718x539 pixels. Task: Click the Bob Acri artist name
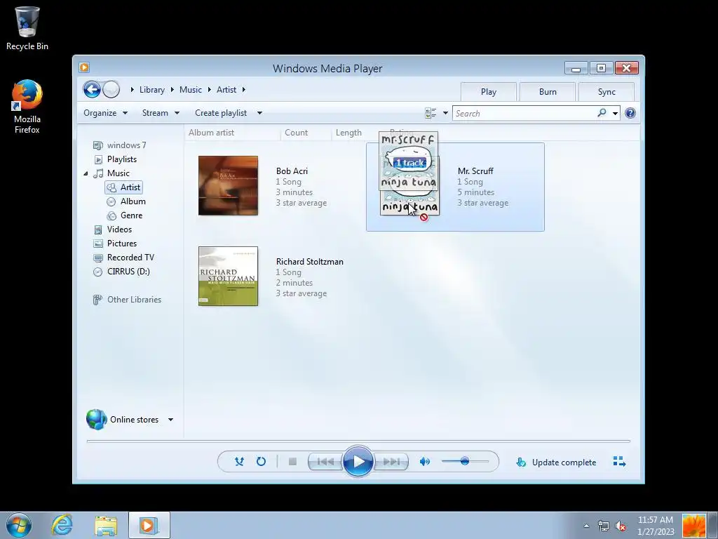click(x=292, y=171)
